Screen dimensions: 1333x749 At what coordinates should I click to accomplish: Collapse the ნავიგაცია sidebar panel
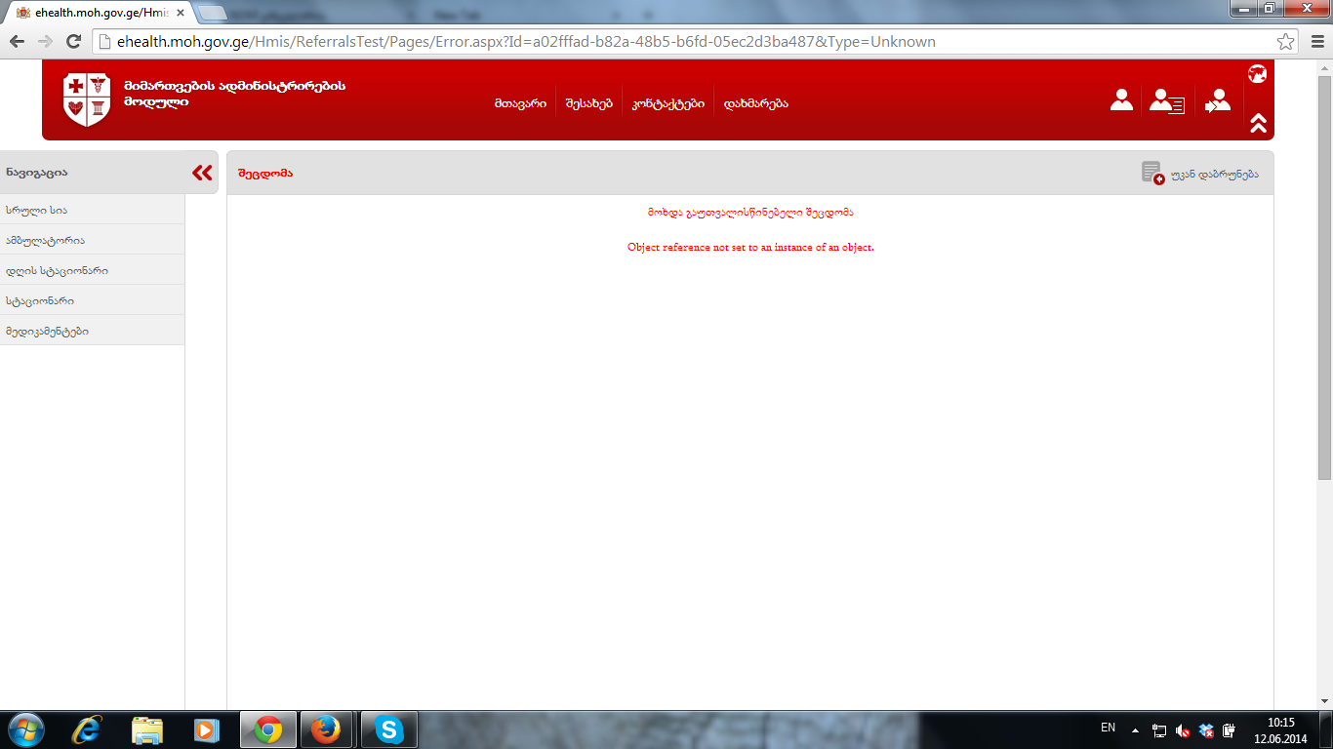click(x=202, y=173)
